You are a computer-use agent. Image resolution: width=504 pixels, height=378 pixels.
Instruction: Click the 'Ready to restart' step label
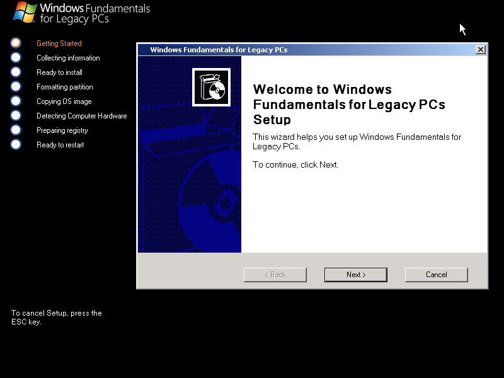pyautogui.click(x=60, y=145)
